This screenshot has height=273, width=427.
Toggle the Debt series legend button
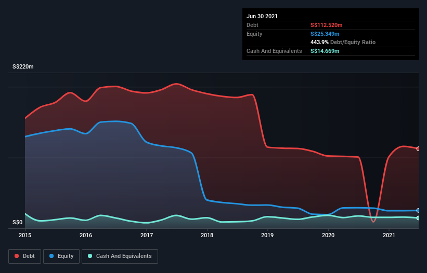point(25,256)
